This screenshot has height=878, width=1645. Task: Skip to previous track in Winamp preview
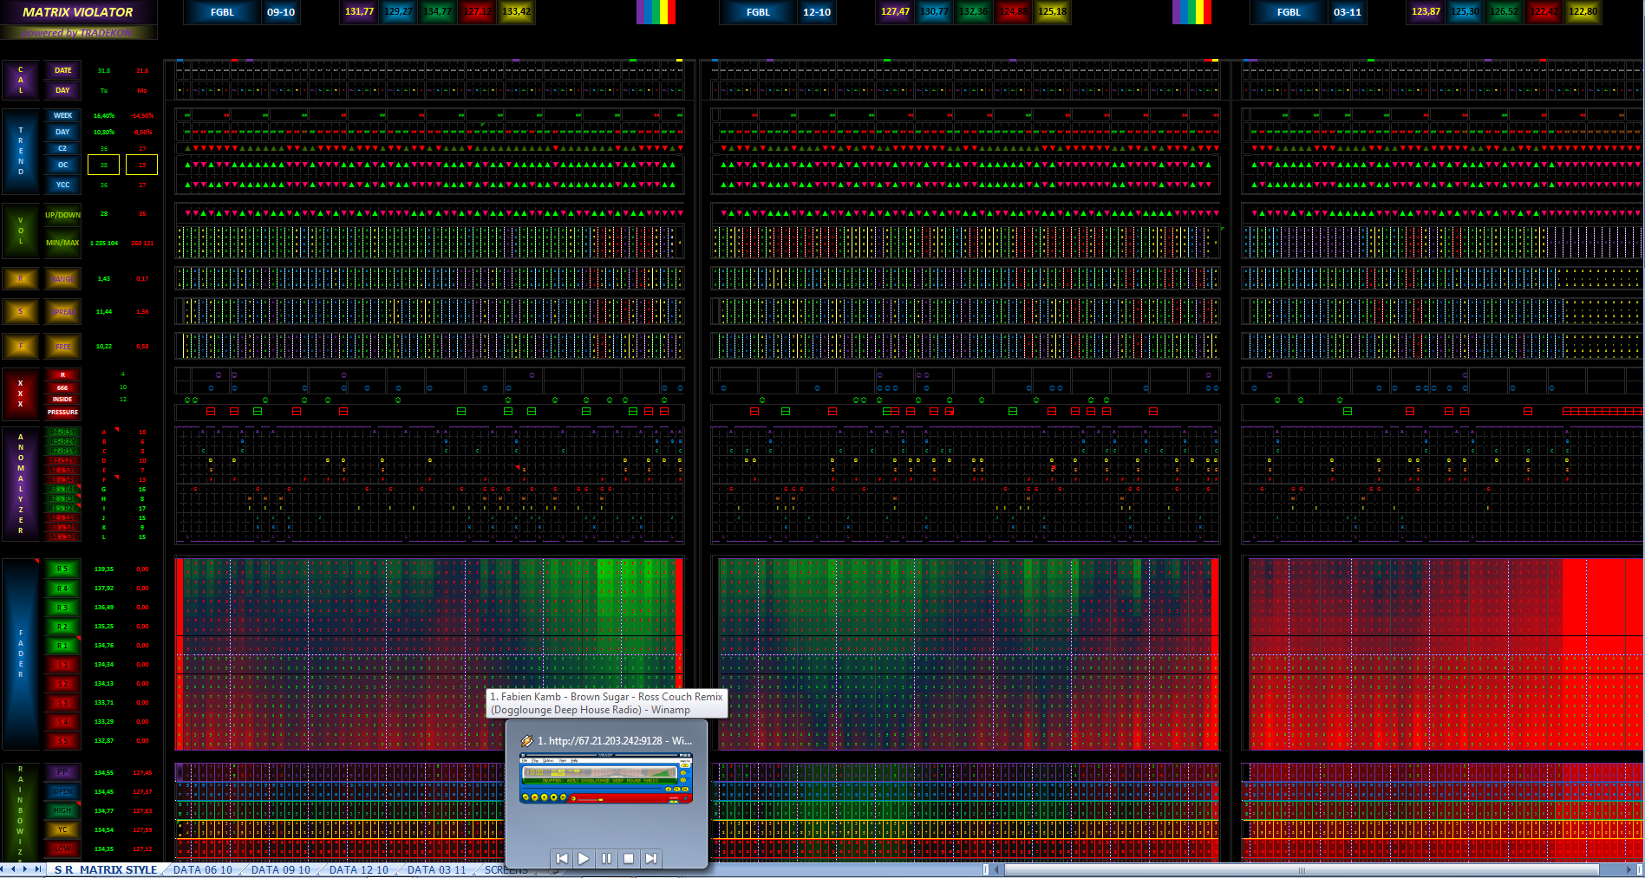(561, 858)
